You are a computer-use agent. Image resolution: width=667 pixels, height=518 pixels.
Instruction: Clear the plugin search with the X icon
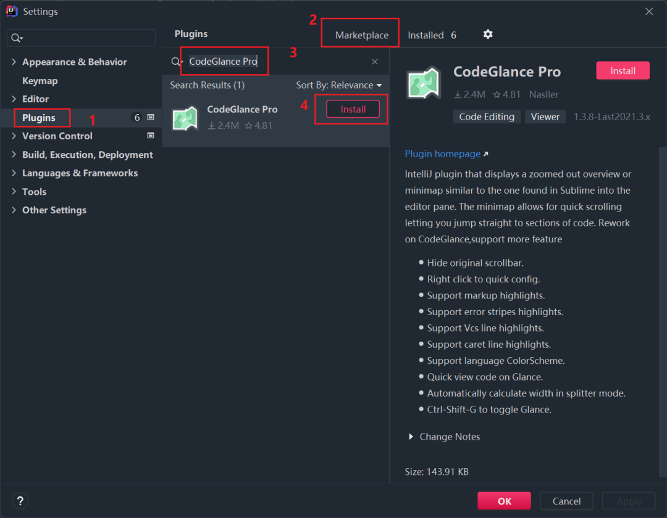point(375,62)
